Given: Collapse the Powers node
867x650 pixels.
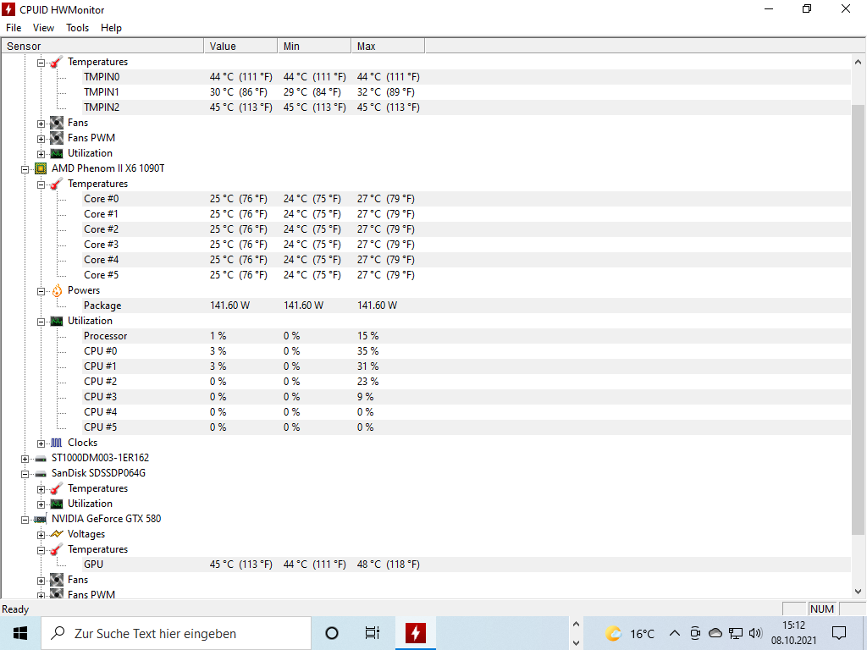Looking at the screenshot, I should tap(41, 291).
